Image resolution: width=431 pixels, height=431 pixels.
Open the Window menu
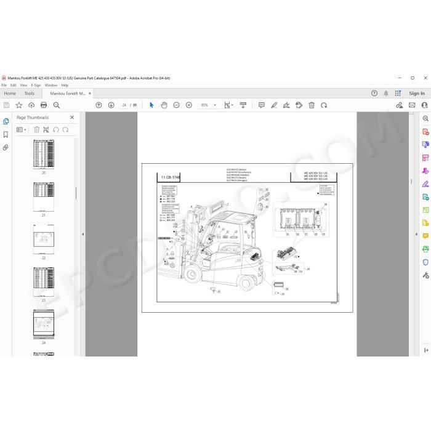[51, 85]
